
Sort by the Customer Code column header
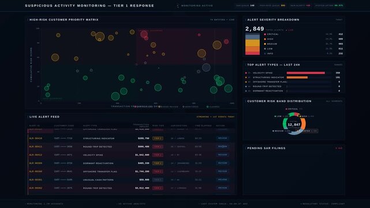click(x=64, y=125)
